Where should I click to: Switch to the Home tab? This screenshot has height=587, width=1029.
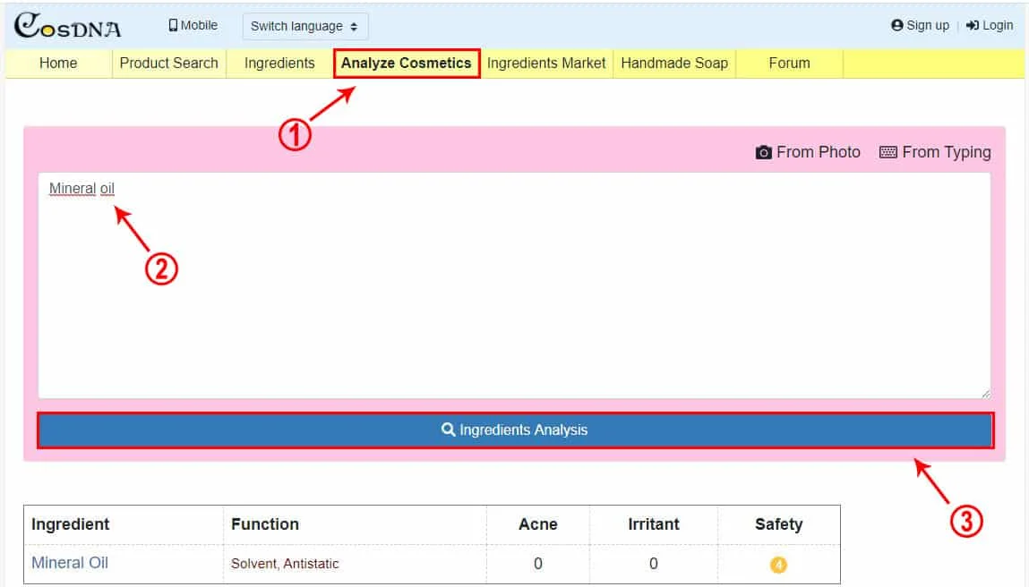point(57,63)
